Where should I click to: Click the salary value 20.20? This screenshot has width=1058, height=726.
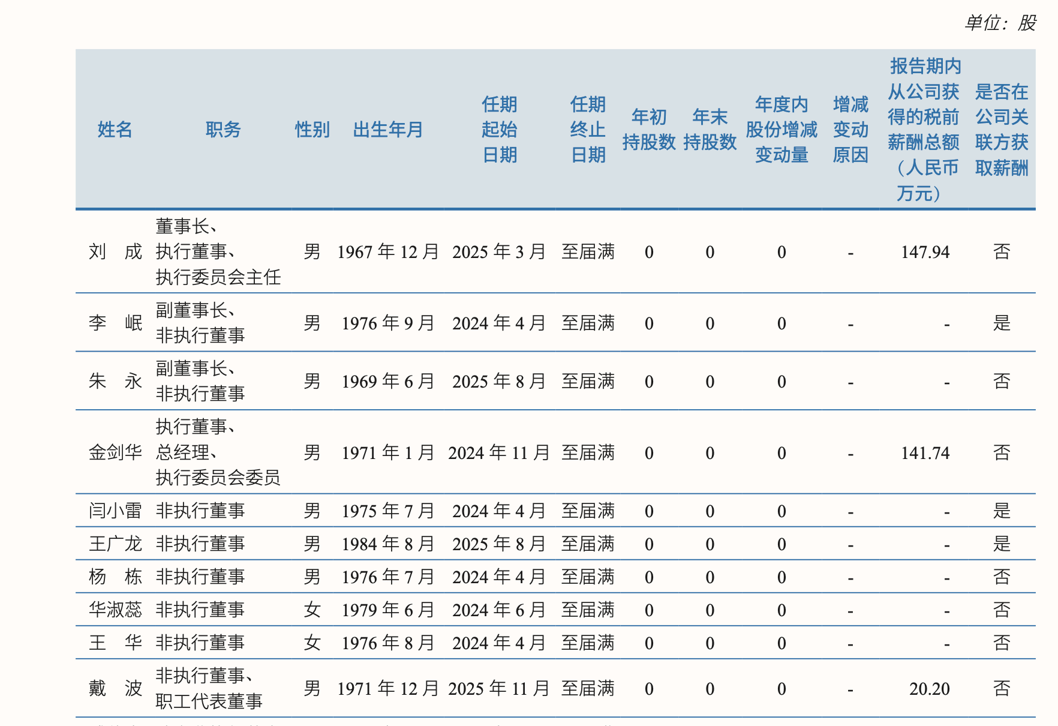pyautogui.click(x=929, y=689)
